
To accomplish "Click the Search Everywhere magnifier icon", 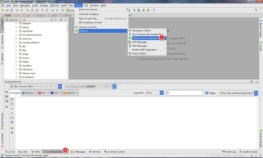I will tap(256, 10).
